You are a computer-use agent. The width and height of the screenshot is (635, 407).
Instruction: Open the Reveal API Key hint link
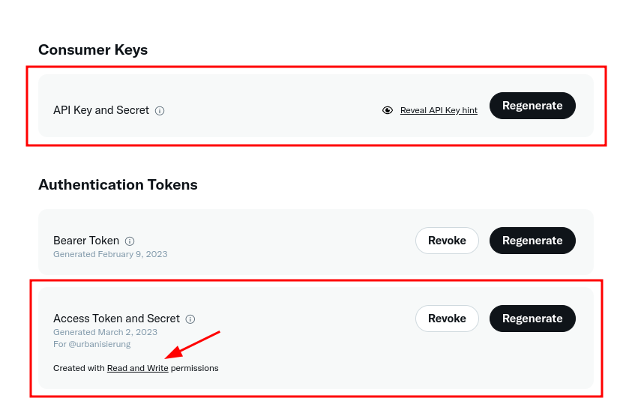(x=439, y=110)
